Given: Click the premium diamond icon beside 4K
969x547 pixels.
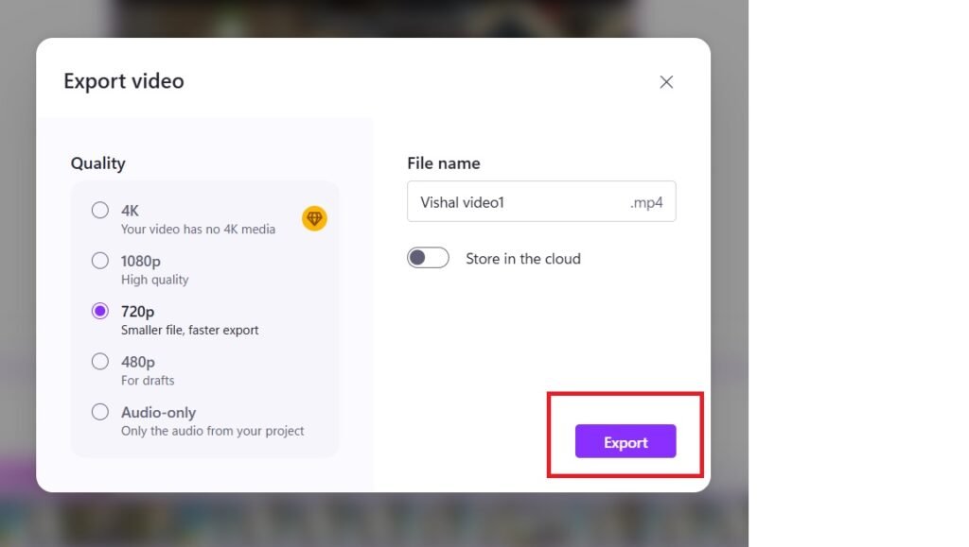Looking at the screenshot, I should 314,218.
